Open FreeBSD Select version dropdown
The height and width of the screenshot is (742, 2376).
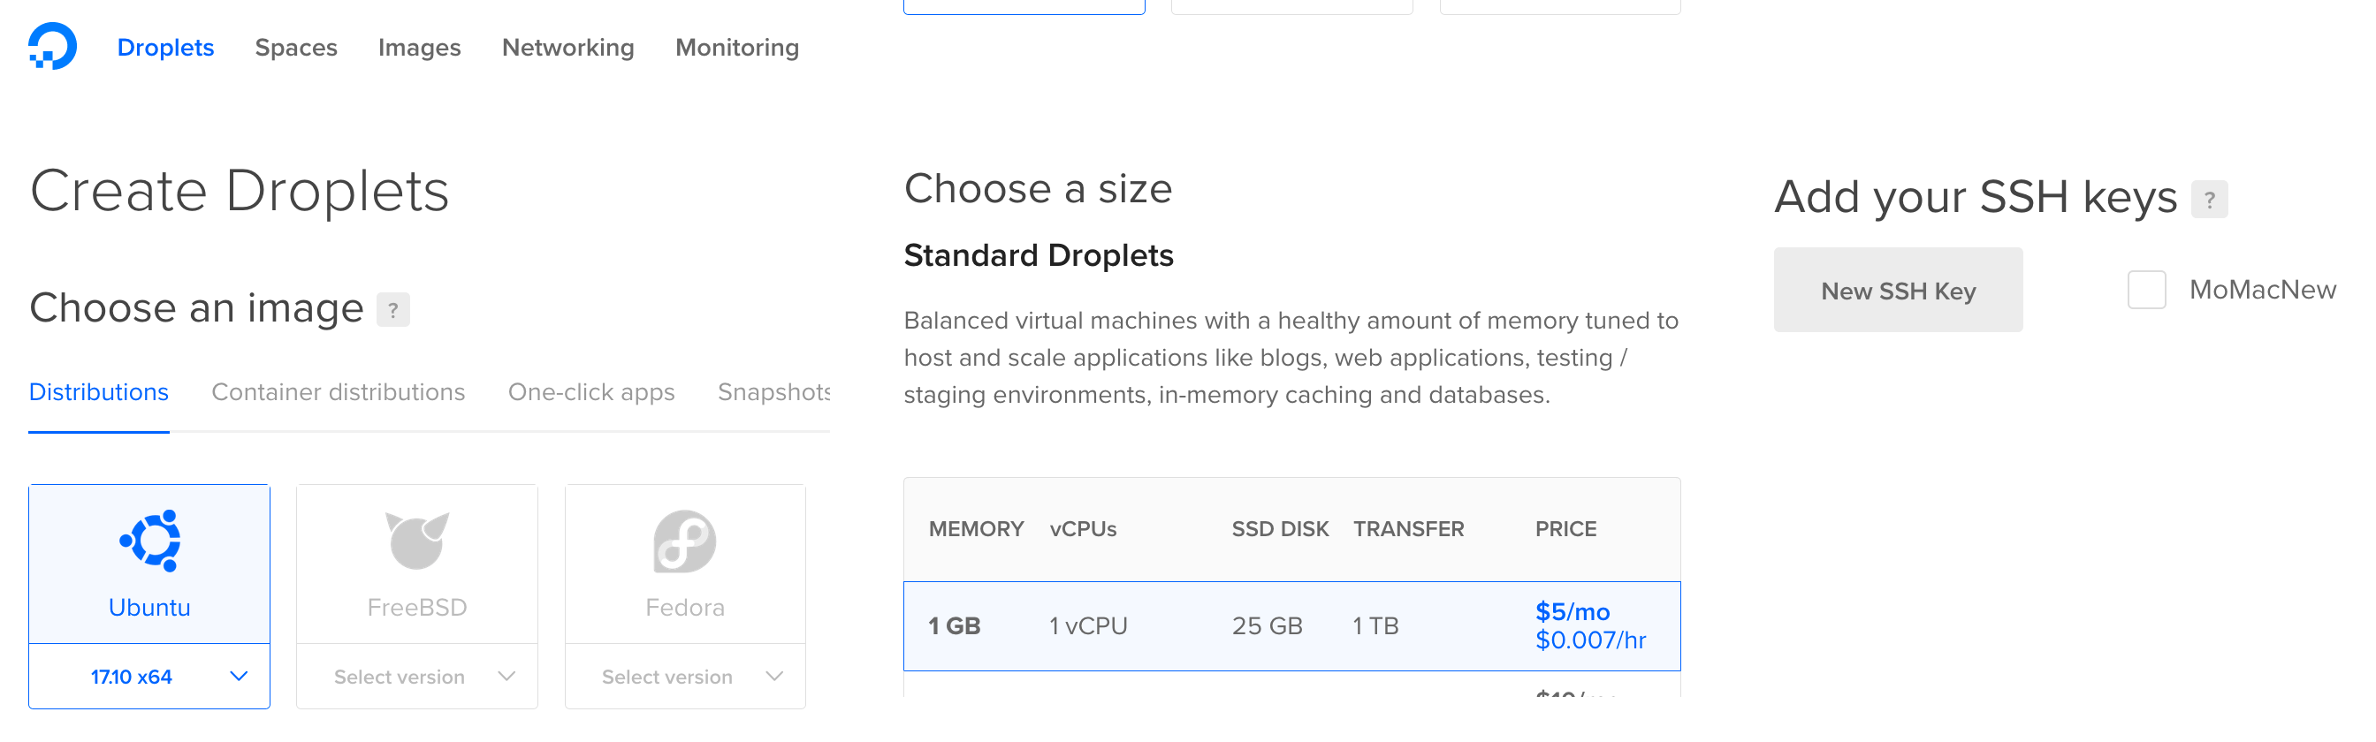tap(417, 677)
